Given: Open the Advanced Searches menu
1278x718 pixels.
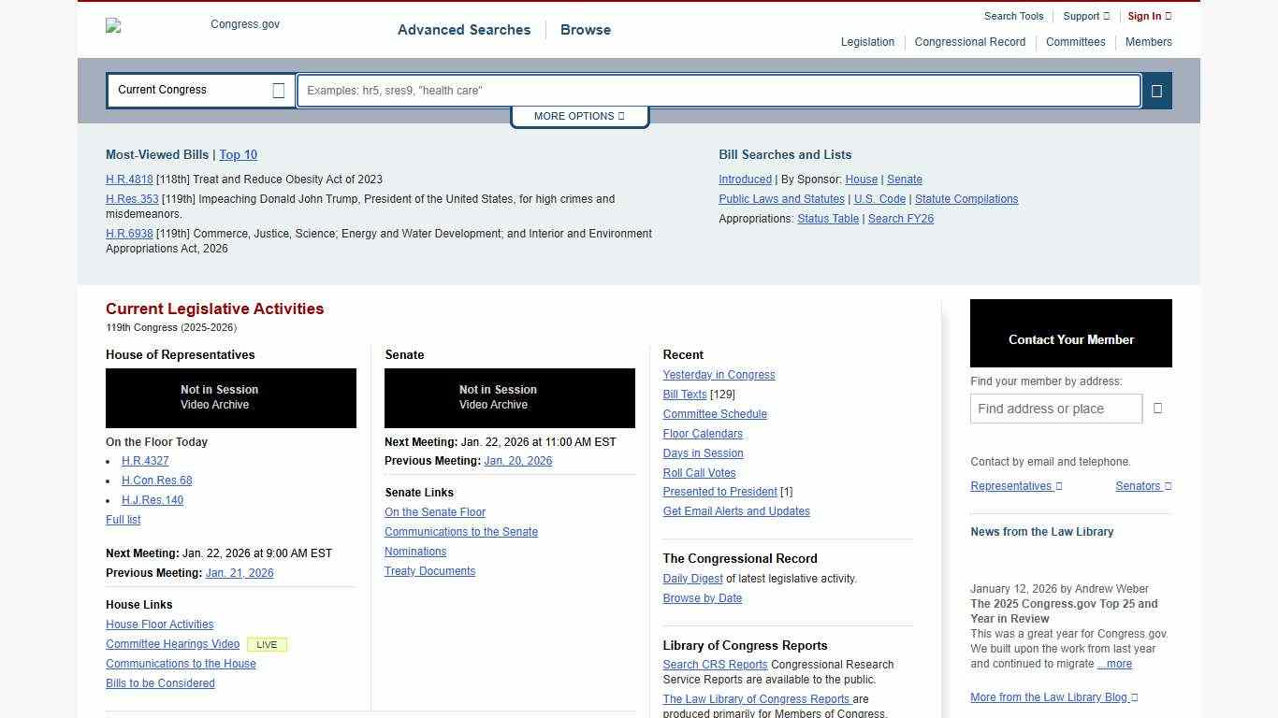Looking at the screenshot, I should (x=463, y=30).
